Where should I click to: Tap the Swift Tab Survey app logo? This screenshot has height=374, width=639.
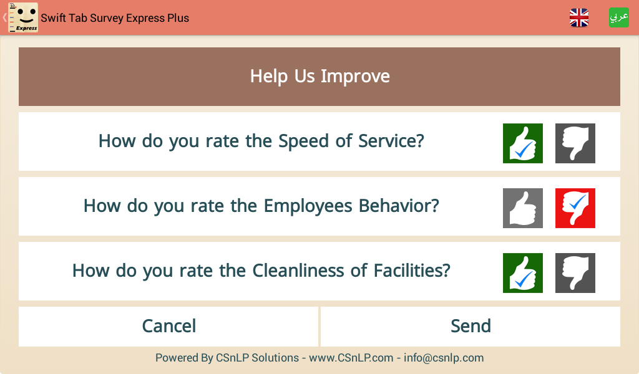coord(23,17)
